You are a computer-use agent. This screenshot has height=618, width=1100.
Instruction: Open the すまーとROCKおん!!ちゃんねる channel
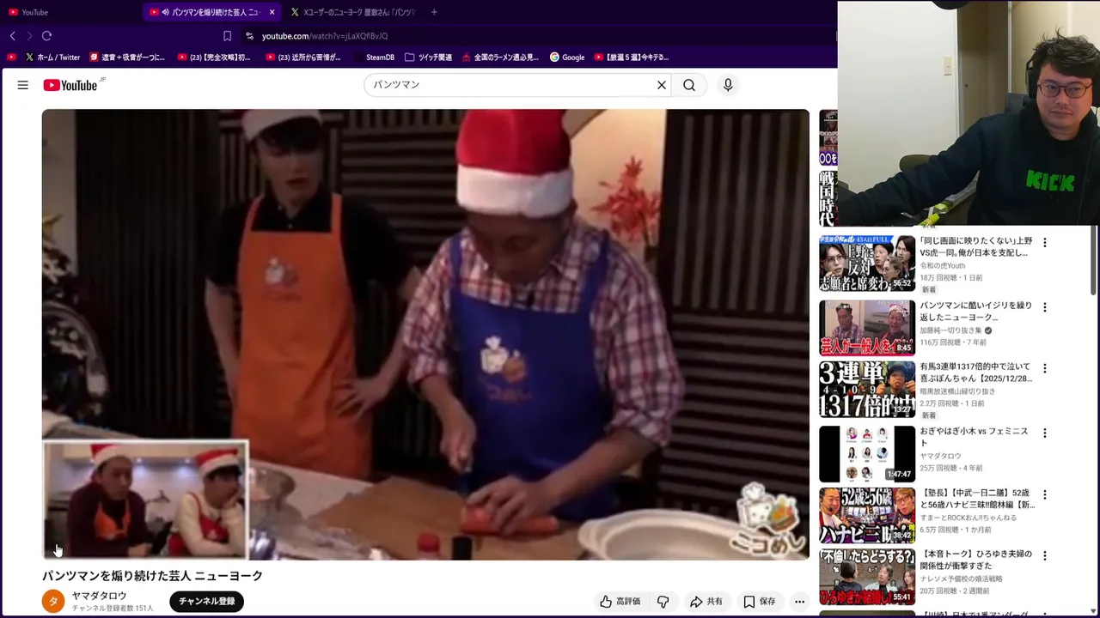(969, 518)
